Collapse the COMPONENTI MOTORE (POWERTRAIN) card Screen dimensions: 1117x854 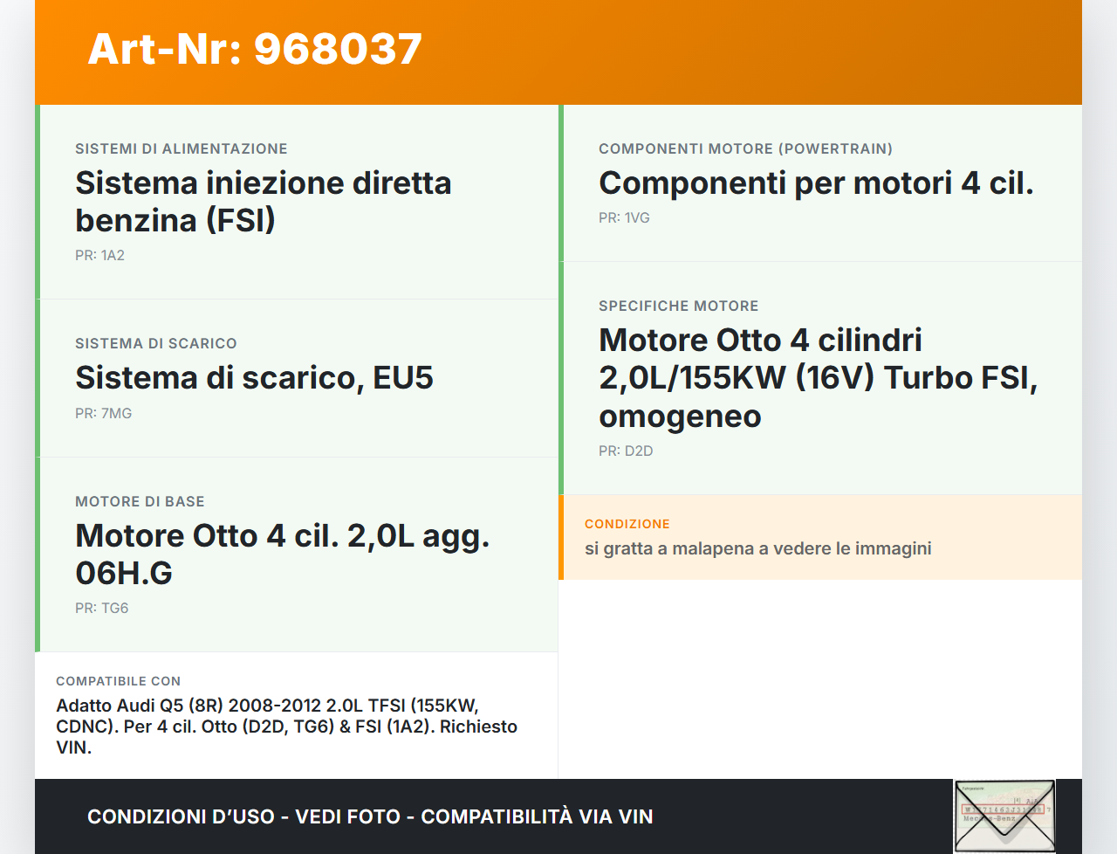[820, 183]
